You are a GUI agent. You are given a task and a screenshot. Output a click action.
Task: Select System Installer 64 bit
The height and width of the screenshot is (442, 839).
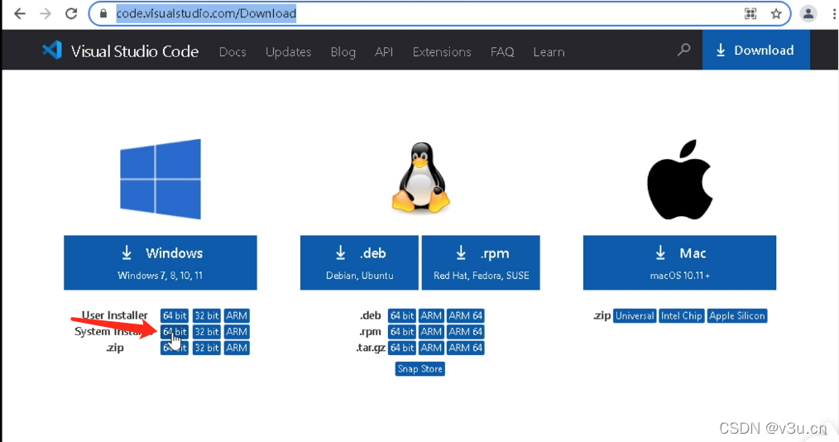[175, 332]
